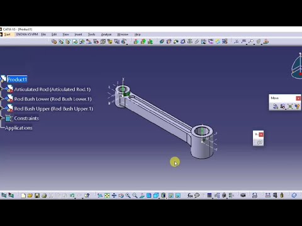Expand the Rod Bush Upper tree node
302x226 pixels.
coord(2,108)
